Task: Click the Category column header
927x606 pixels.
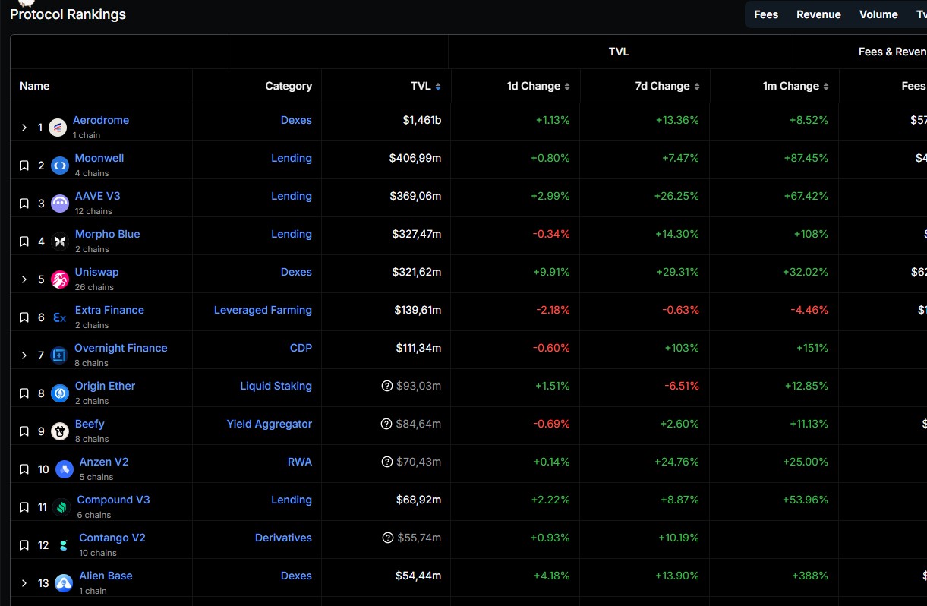Action: coord(289,86)
